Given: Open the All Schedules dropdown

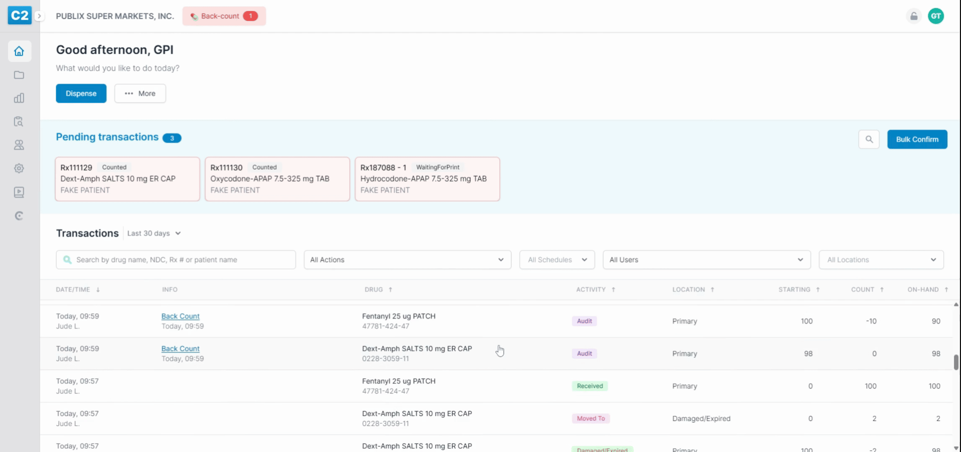Looking at the screenshot, I should (557, 259).
